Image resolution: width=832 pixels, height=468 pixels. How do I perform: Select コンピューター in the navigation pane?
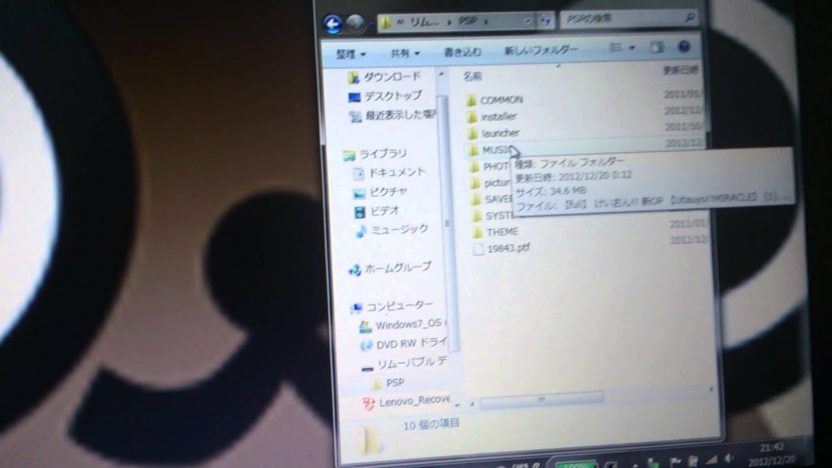[392, 305]
